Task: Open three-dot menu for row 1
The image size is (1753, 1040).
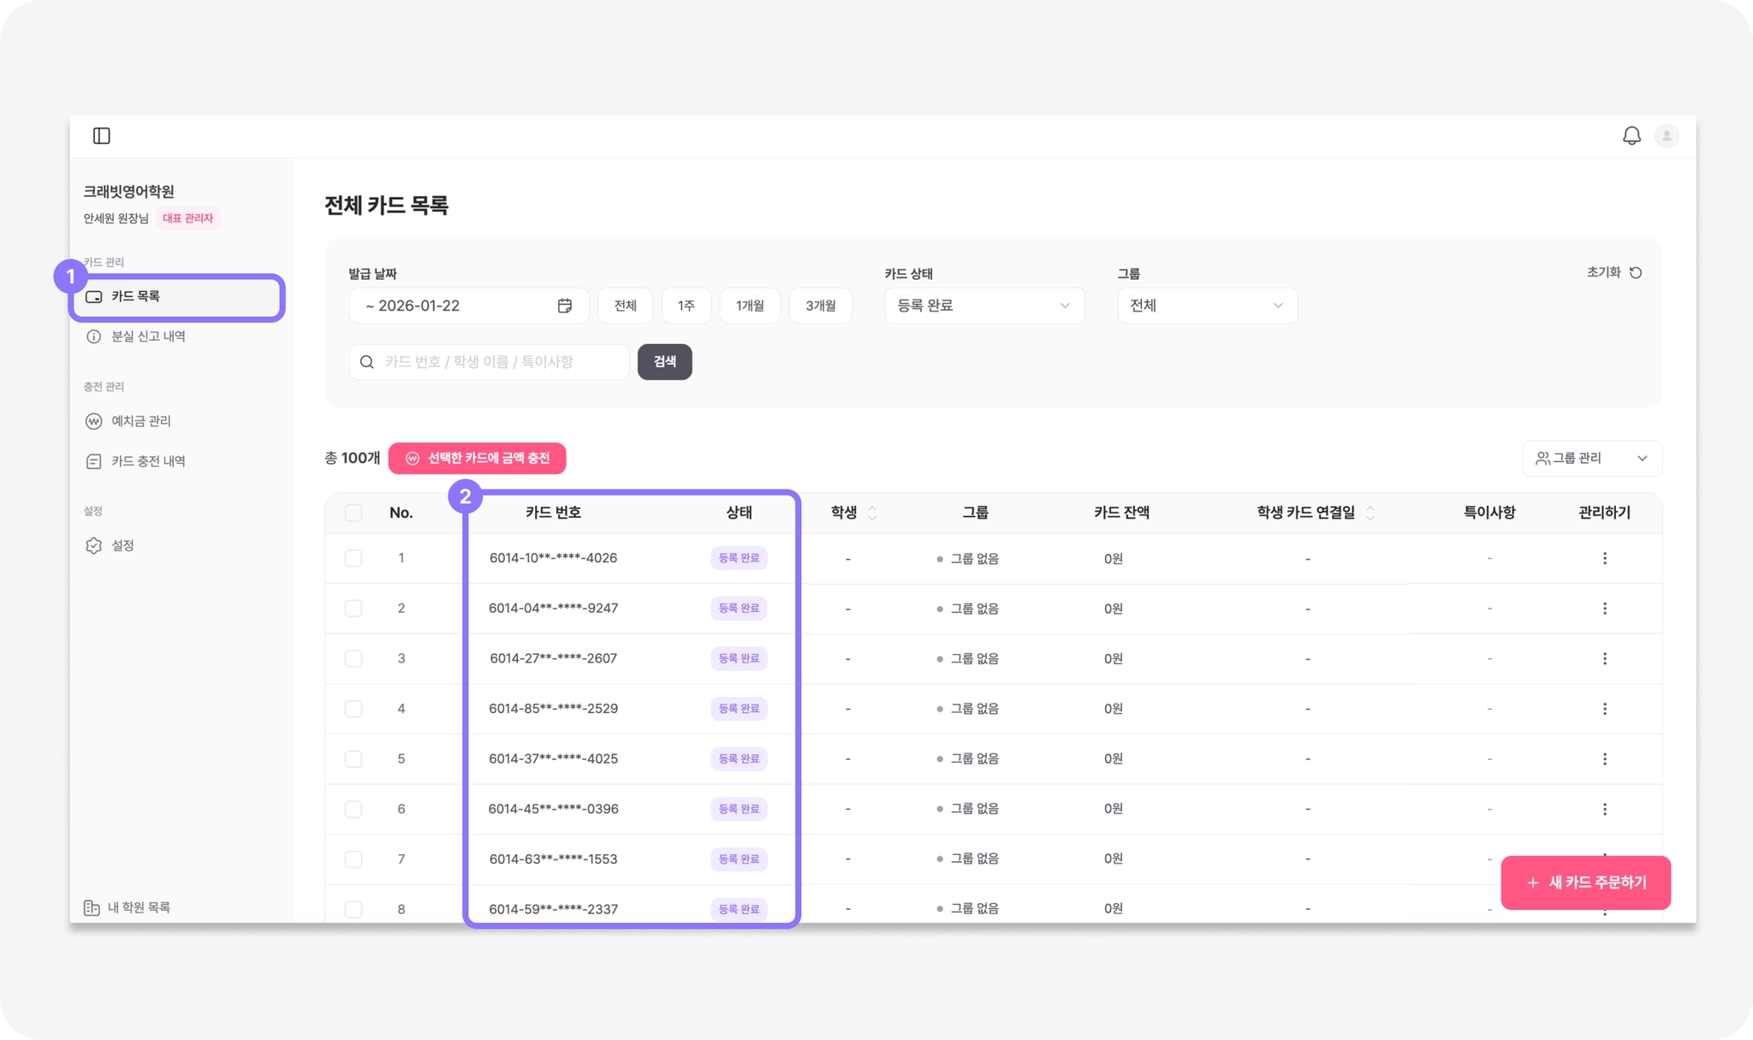Action: 1604,558
